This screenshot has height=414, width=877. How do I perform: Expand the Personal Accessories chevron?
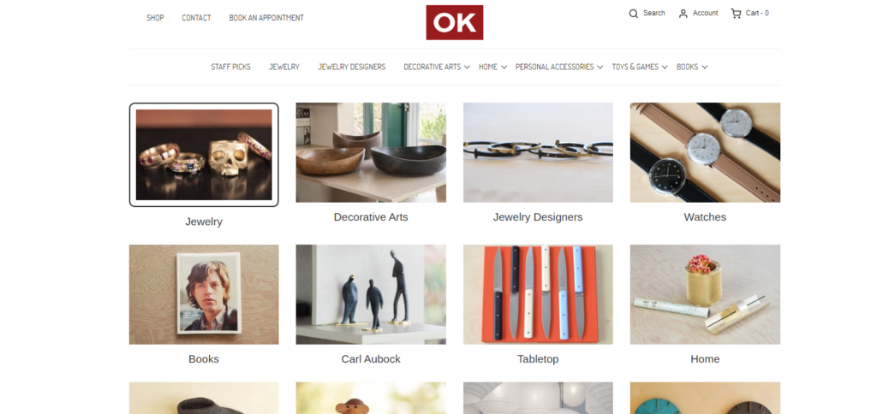[x=600, y=67]
